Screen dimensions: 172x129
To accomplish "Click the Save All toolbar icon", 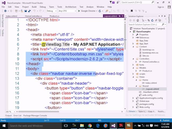I will tap(29, 11).
